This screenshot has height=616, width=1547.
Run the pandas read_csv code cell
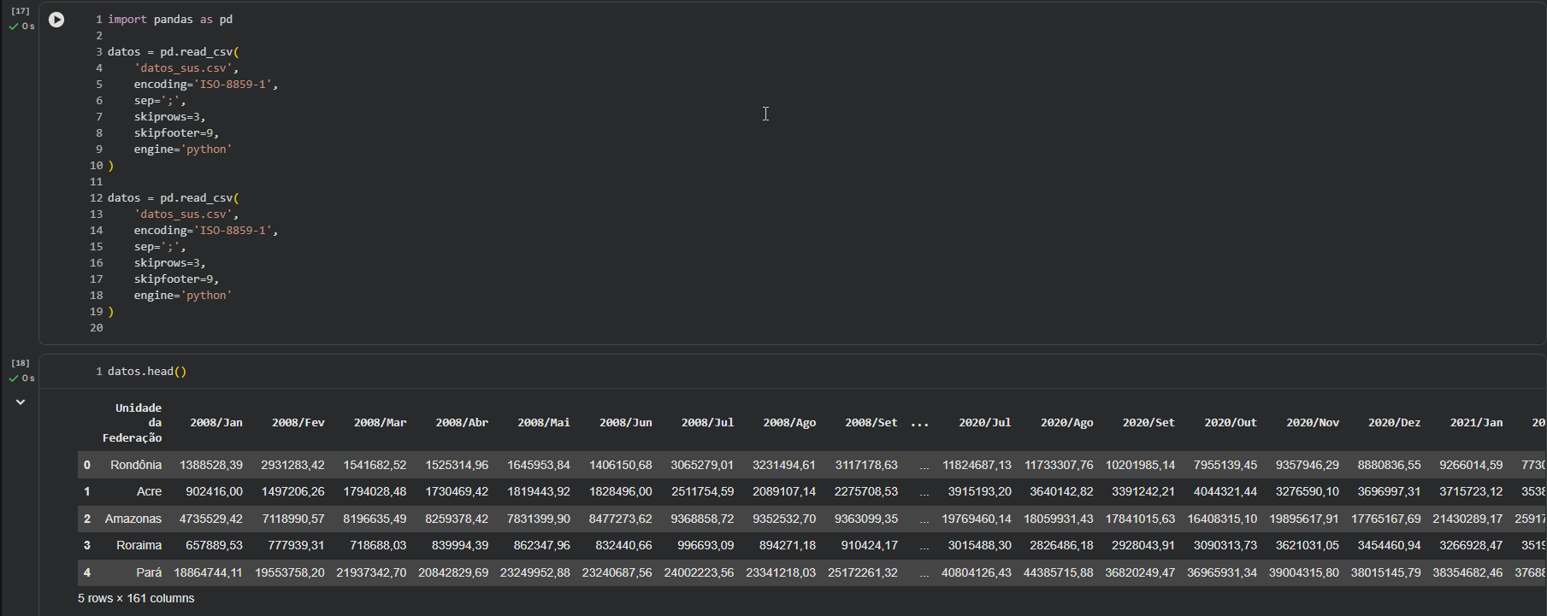coord(56,20)
